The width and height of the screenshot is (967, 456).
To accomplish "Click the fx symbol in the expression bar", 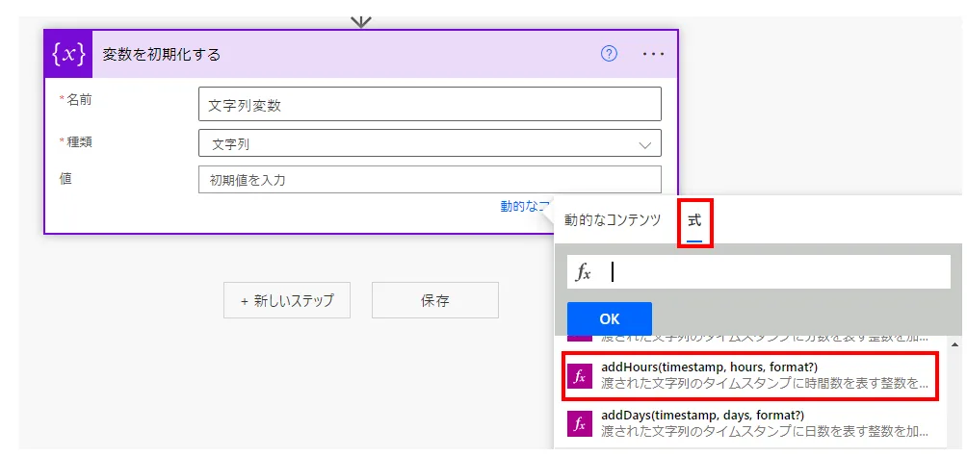I will [x=584, y=272].
